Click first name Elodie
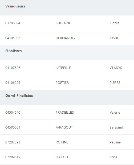Viewport: 134px width, 165px height. [115, 23]
